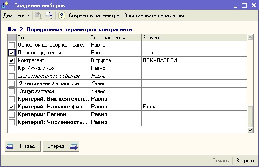This screenshot has width=259, height=167.
Task: Select the Критерий: Регион field cell
Action: point(53,114)
